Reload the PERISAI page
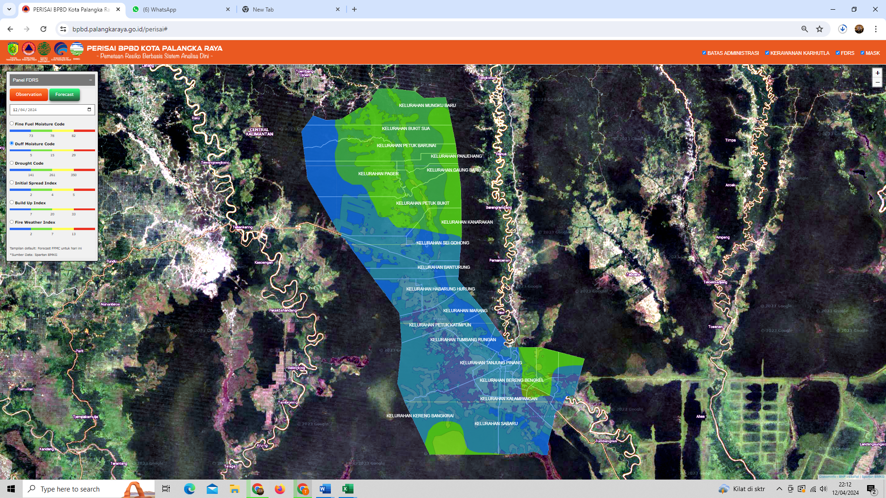Viewport: 886px width, 498px height. tap(43, 29)
